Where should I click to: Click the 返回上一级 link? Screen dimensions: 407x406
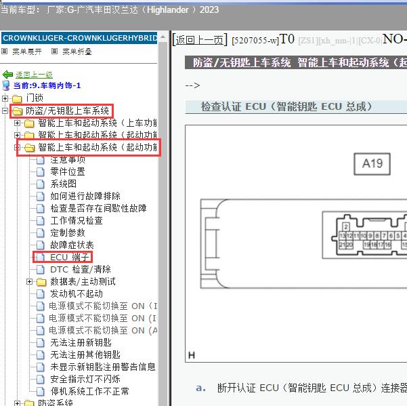click(34, 75)
